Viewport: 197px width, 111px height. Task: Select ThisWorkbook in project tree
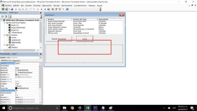(17, 32)
